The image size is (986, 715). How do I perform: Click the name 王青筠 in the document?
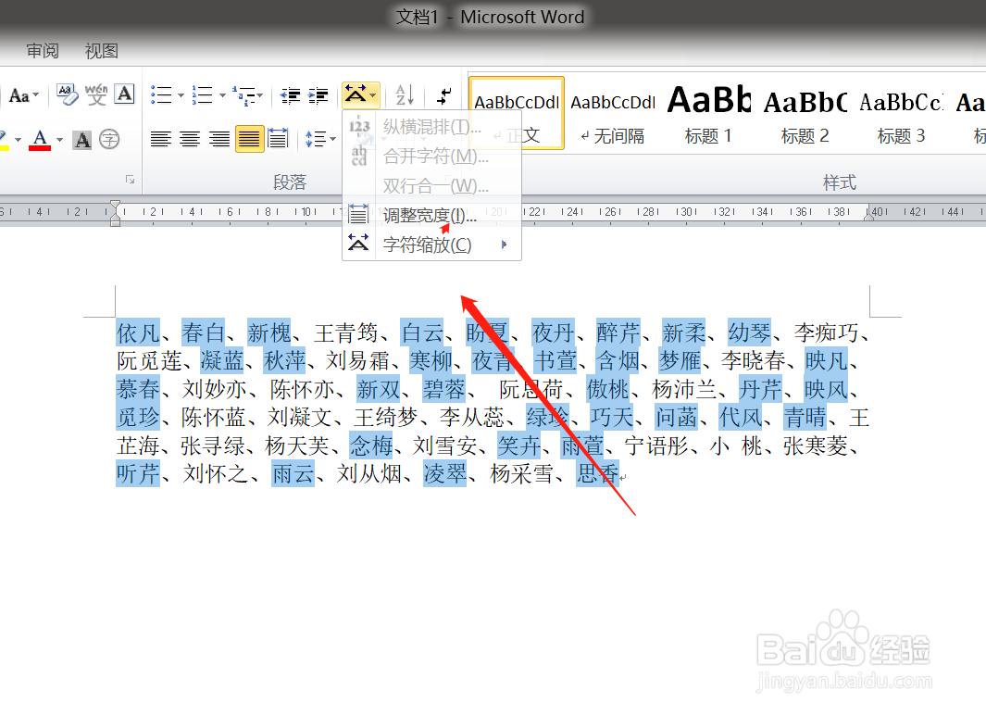pos(346,332)
